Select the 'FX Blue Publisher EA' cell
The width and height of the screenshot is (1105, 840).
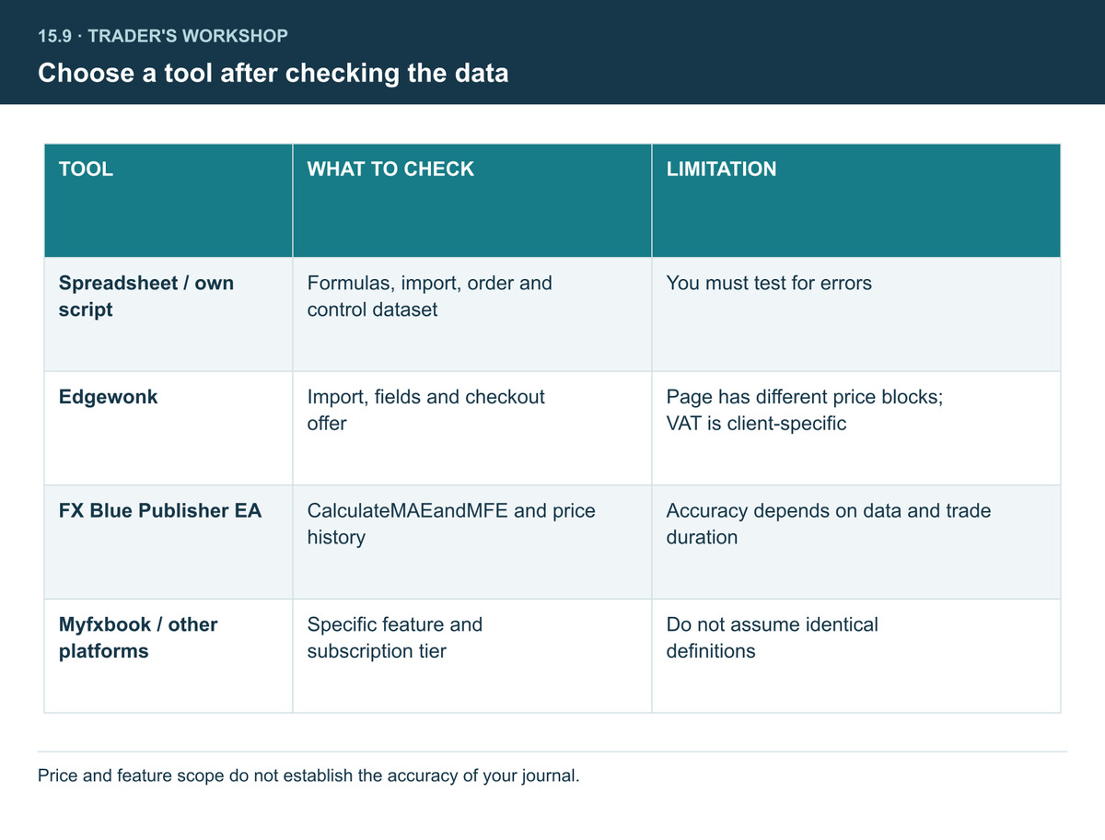pyautogui.click(x=169, y=542)
